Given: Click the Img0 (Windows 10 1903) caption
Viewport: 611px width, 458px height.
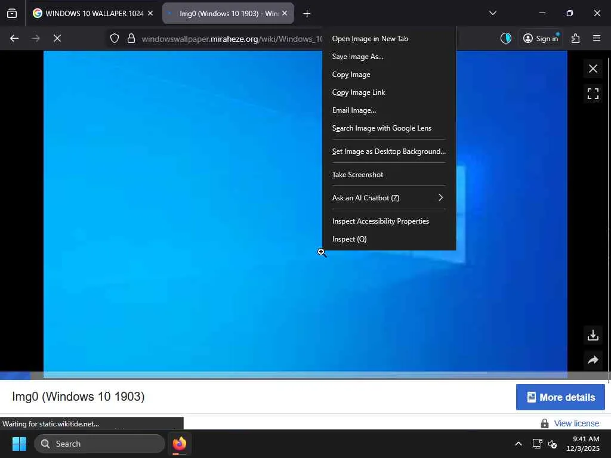Looking at the screenshot, I should pyautogui.click(x=78, y=397).
